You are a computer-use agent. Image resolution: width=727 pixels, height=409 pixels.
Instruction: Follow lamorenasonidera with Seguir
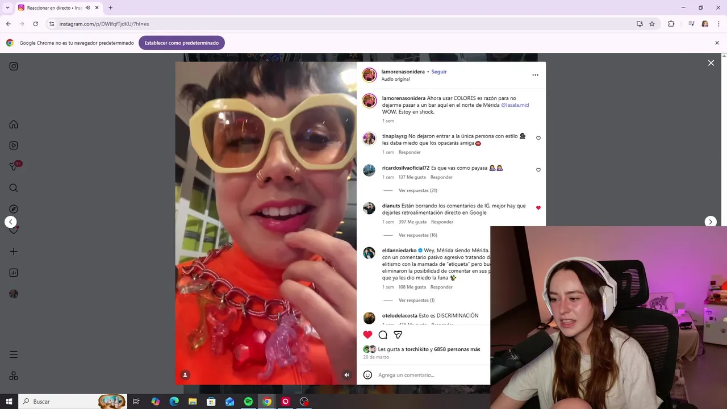pos(439,72)
